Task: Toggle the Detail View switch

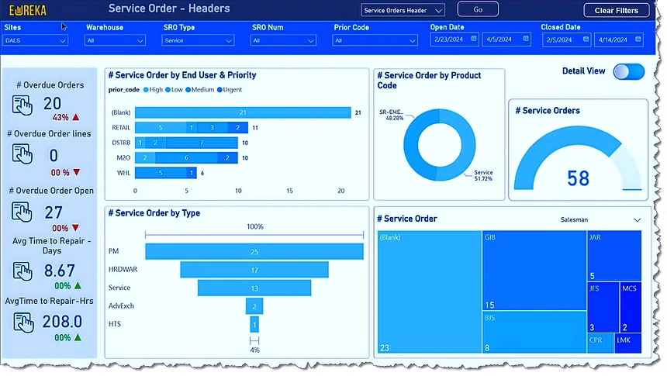Action: 628,71
